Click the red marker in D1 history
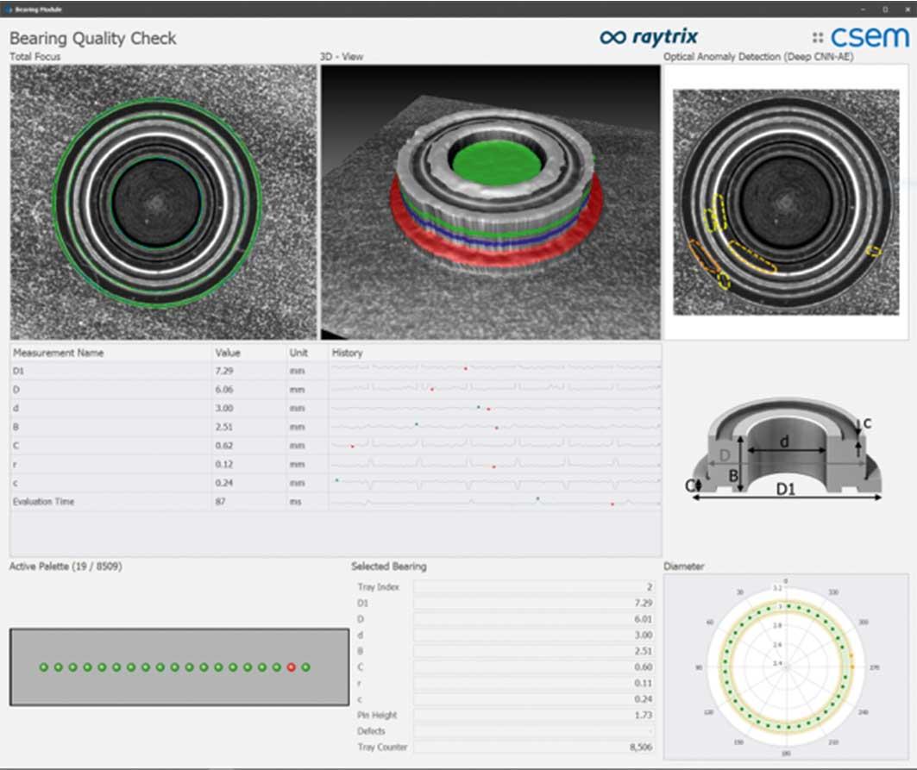This screenshot has height=770, width=917. coord(466,369)
